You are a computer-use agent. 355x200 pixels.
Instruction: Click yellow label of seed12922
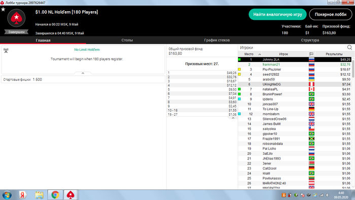239,74
